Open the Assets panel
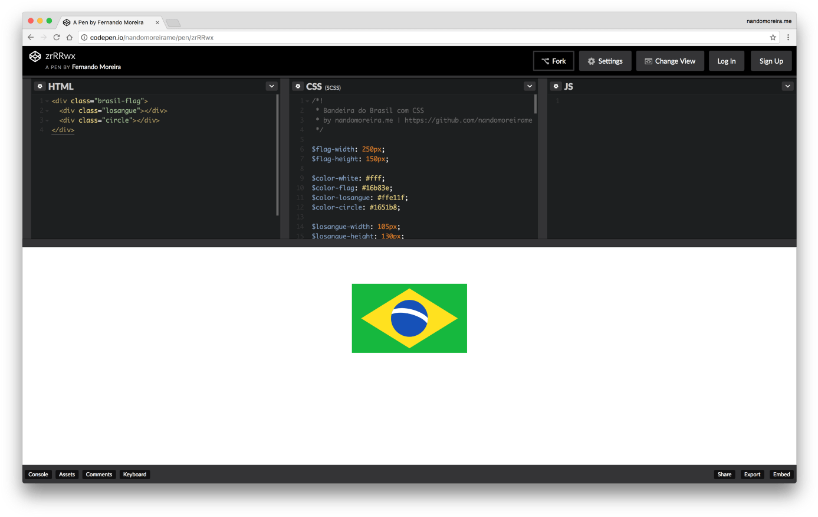Viewport: 818px width, 517px height. click(x=67, y=475)
